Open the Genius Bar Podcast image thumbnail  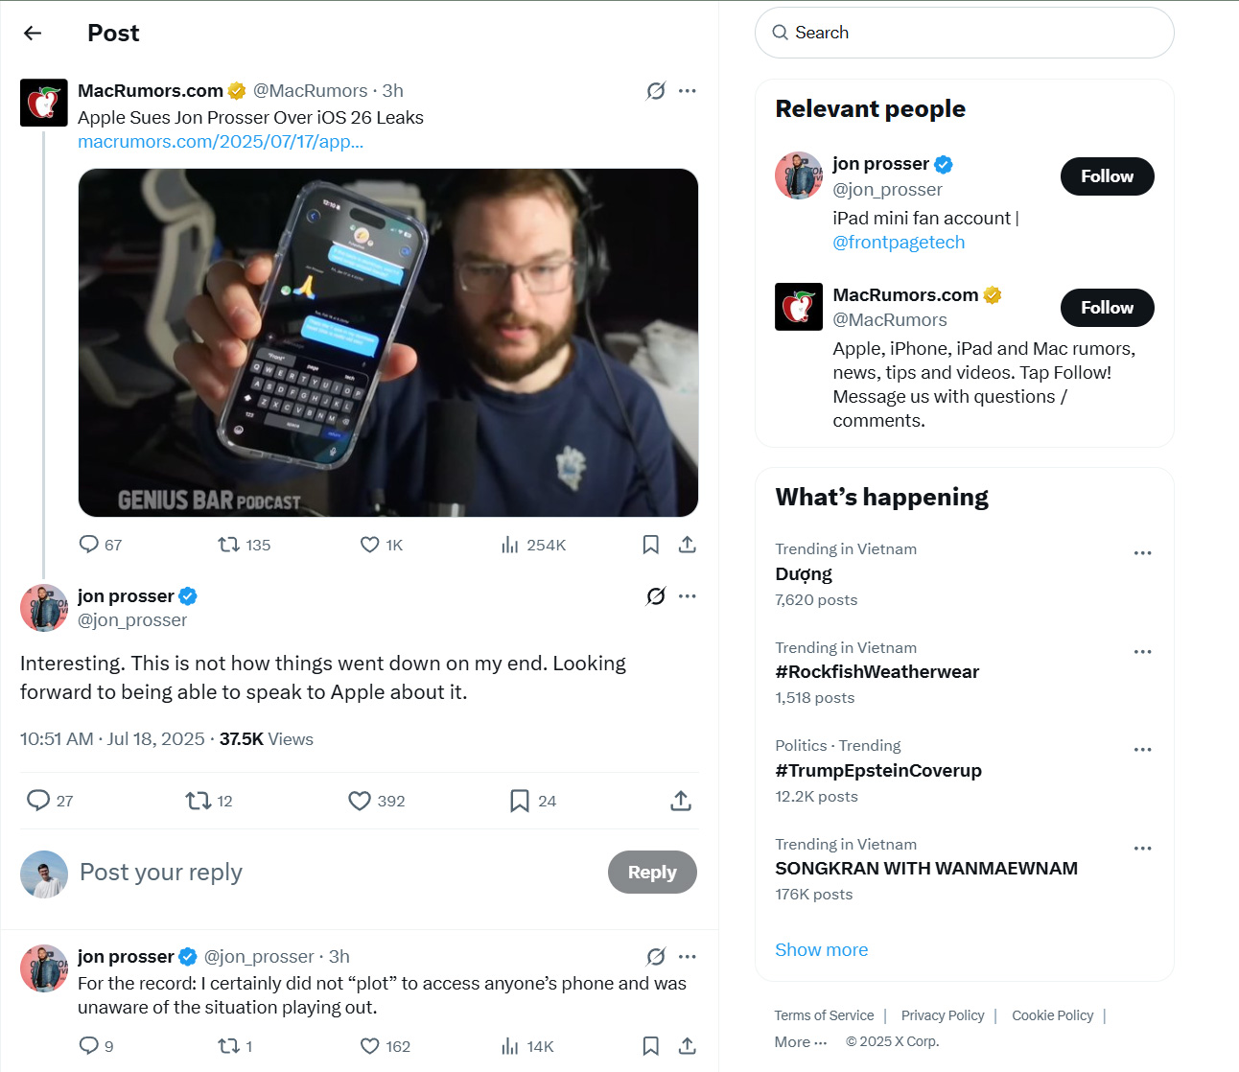[388, 342]
